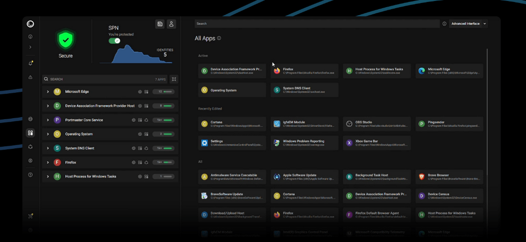Open the app settings icon on Microsoft Edge row
Screen dimensions: 526x242
tap(146, 91)
